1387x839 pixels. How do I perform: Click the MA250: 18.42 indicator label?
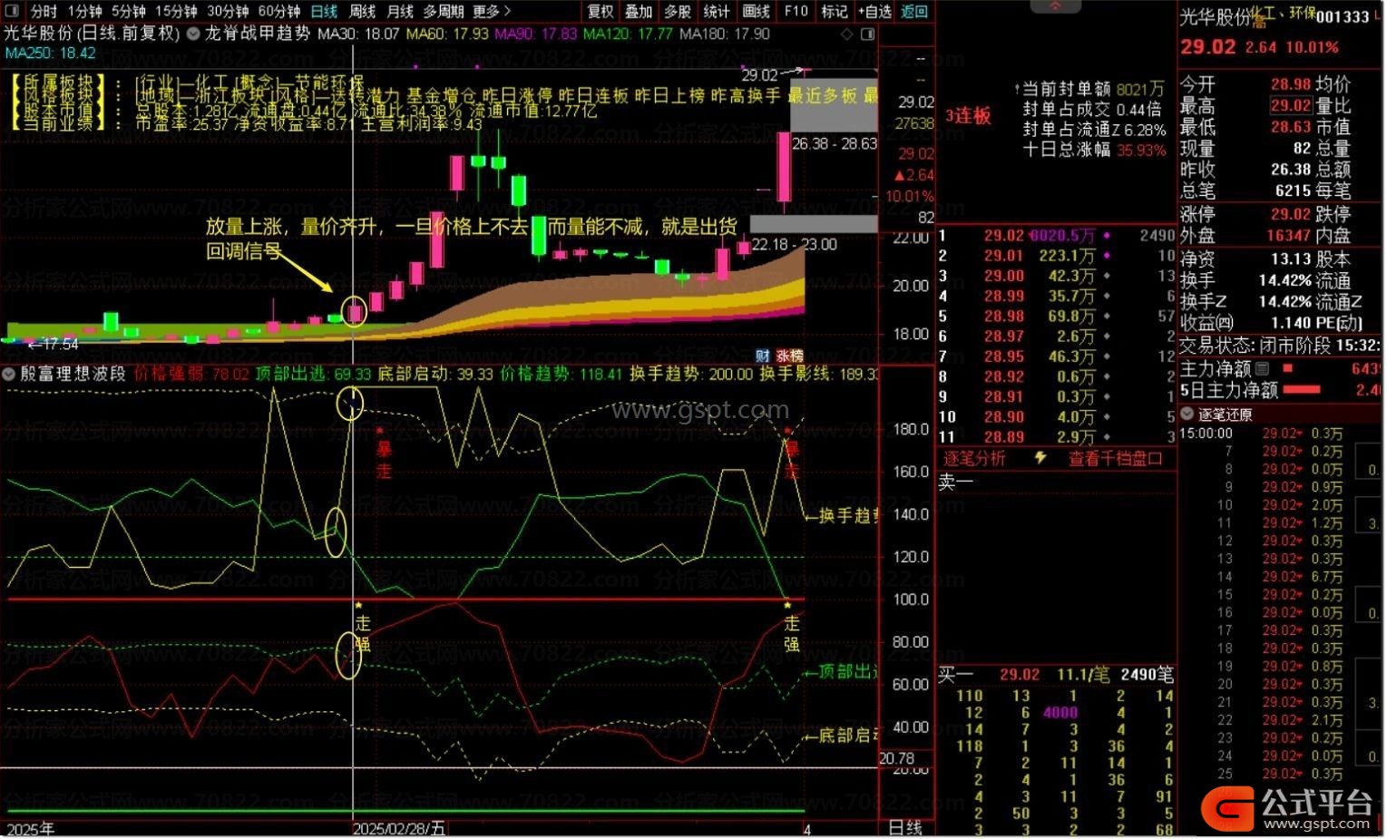pos(50,53)
